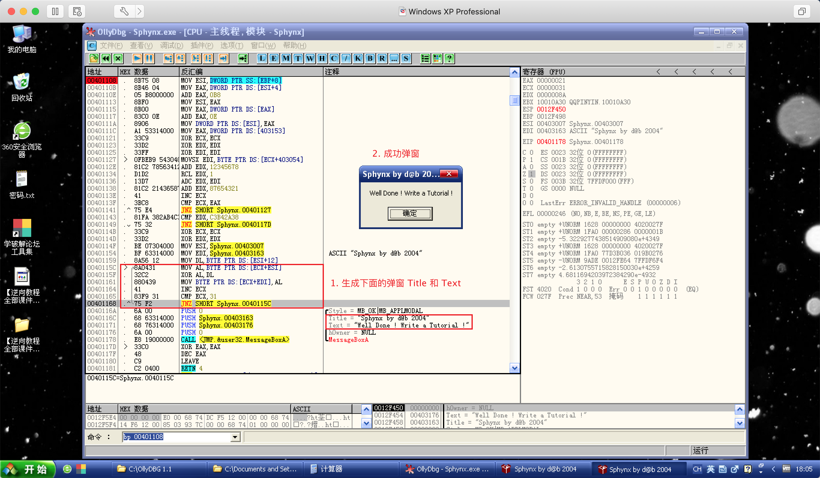820x478 pixels.
Task: Click the Restart program rewind icon
Action: [x=106, y=58]
